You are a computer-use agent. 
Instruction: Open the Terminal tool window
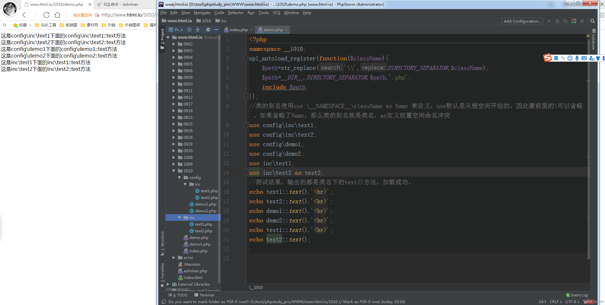204,295
